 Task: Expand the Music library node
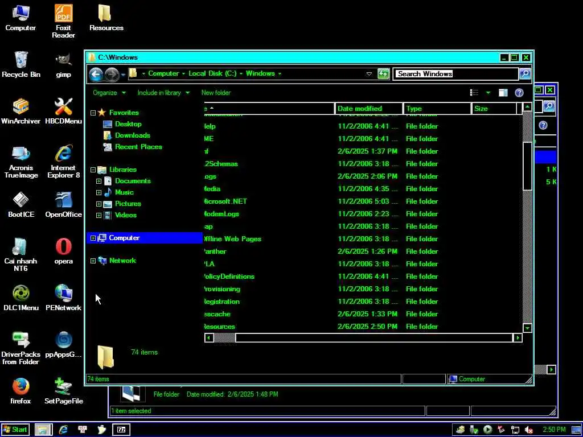coord(98,192)
